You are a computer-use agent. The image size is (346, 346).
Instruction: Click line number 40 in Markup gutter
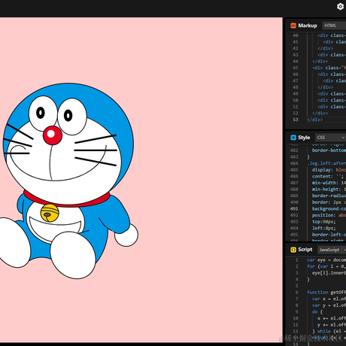296,35
